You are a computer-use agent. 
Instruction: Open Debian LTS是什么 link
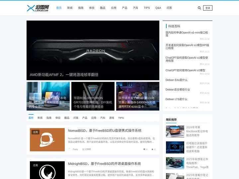[176, 99]
